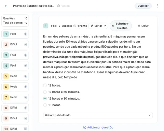This screenshot has height=131, width=164.
Task: Expand the Gabarito detalhado section
Action: click(98, 115)
